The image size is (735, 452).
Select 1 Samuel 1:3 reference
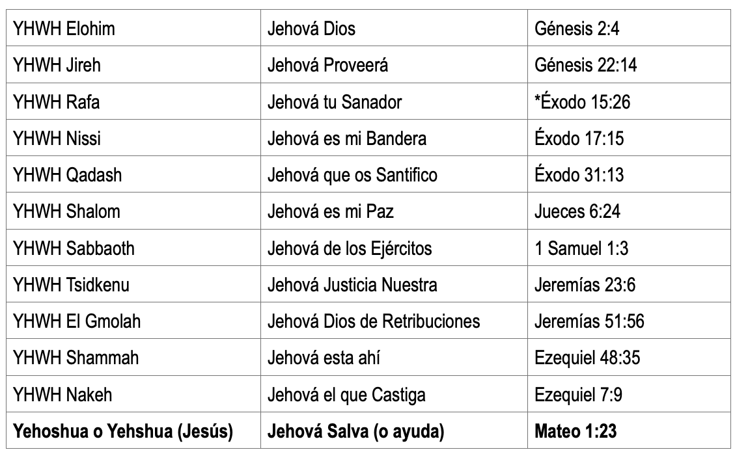(x=581, y=248)
